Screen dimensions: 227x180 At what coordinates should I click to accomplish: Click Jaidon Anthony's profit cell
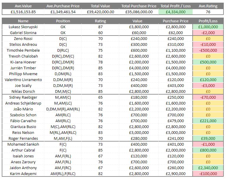pos(208,168)
